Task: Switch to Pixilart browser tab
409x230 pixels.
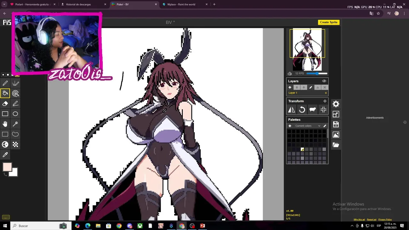Action: (x=32, y=4)
